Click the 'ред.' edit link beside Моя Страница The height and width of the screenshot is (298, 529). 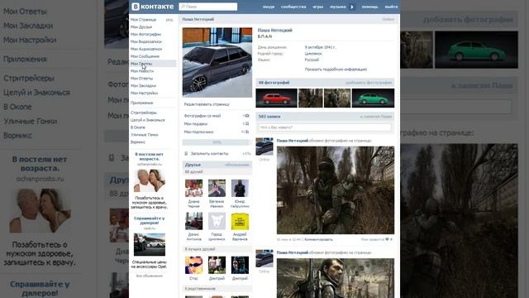(x=169, y=20)
